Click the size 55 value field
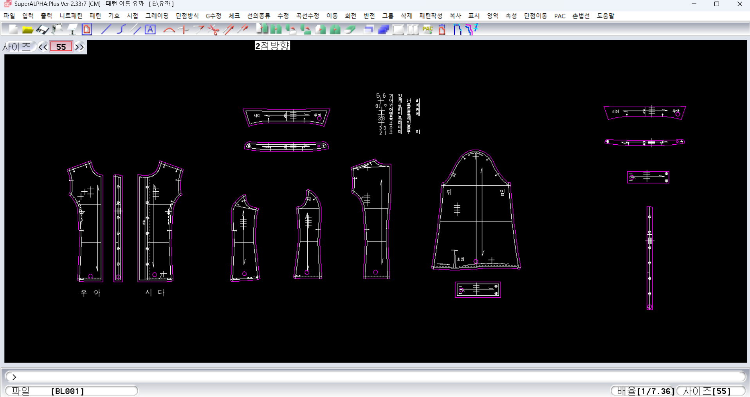 (x=61, y=47)
